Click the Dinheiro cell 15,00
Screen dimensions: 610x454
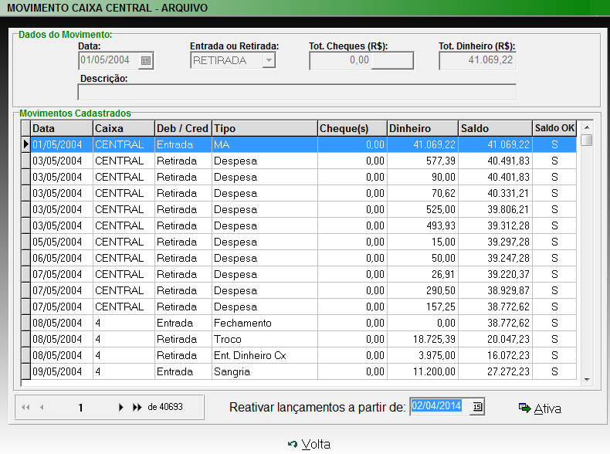[423, 242]
